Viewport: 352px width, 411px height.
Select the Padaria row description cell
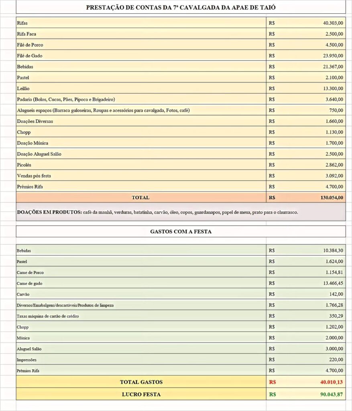click(141, 100)
